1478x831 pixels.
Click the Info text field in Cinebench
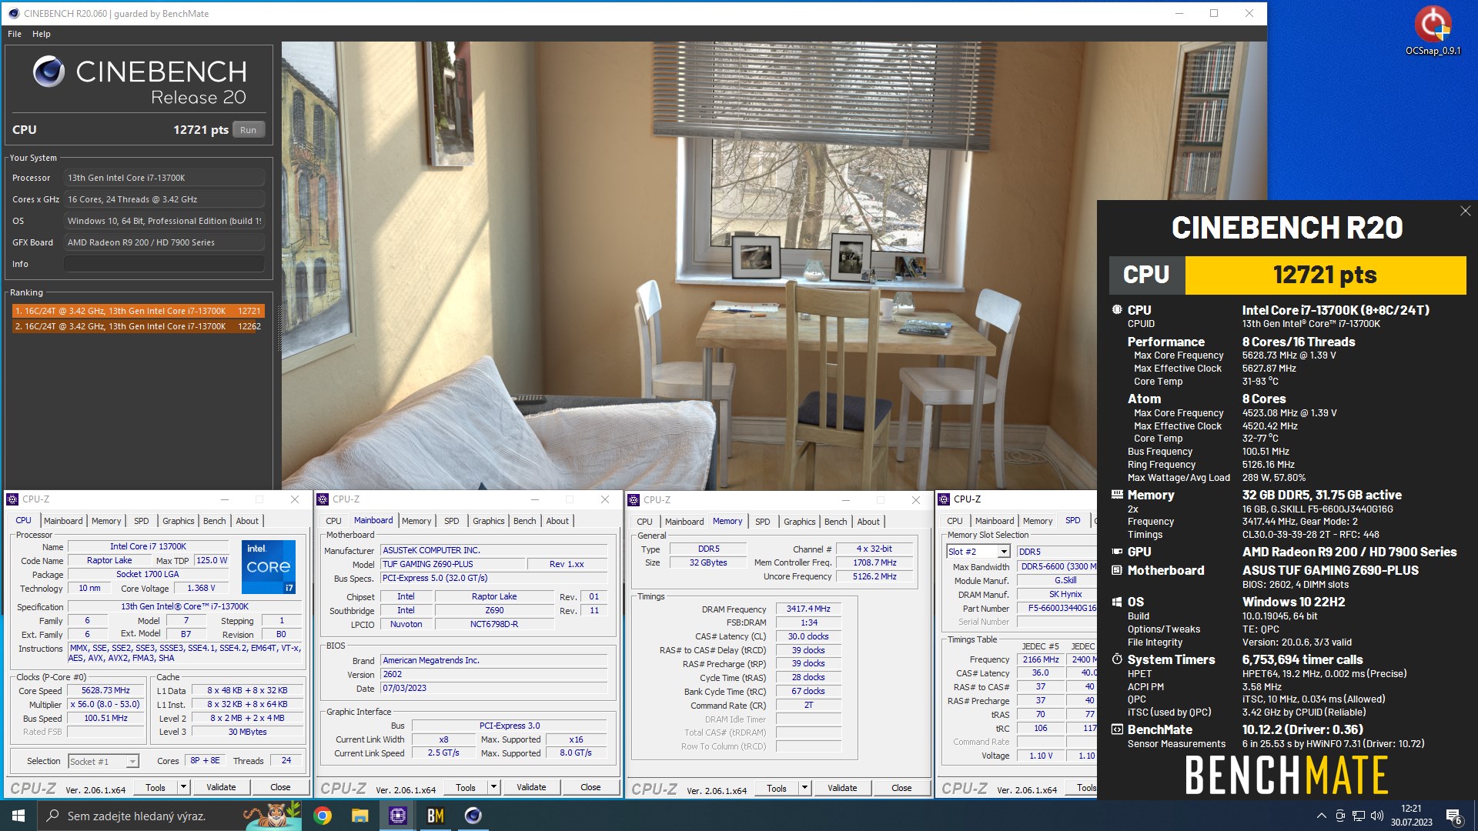(164, 264)
